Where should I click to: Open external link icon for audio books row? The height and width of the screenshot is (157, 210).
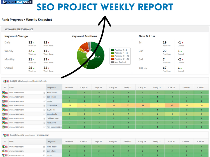pos(44,93)
